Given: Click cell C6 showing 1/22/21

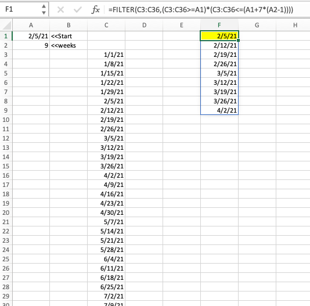Looking at the screenshot, I should coord(106,82).
